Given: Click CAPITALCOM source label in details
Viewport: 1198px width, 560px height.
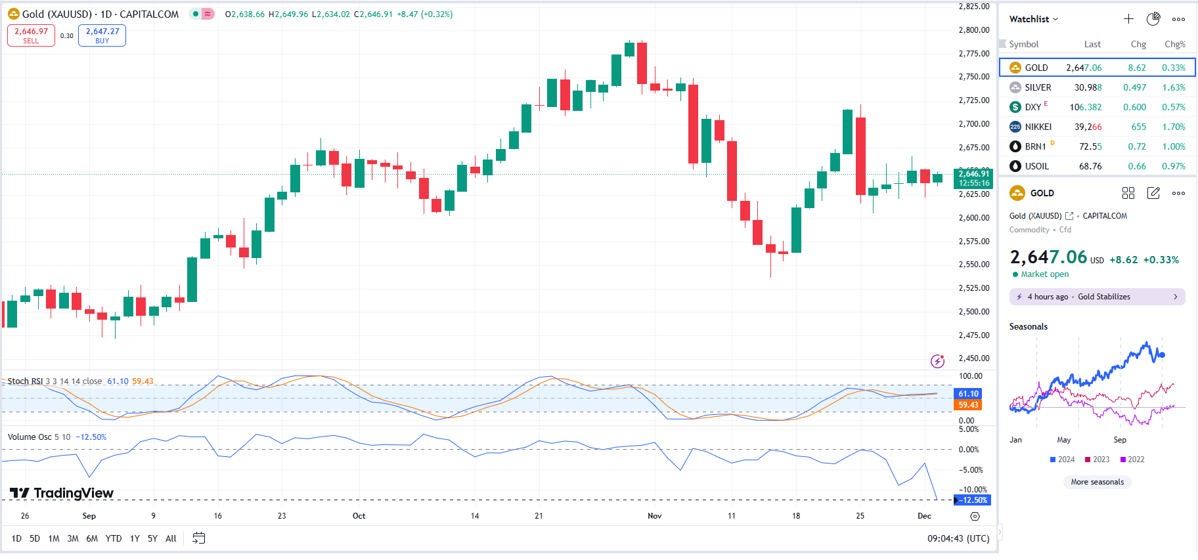Looking at the screenshot, I should click(1105, 216).
